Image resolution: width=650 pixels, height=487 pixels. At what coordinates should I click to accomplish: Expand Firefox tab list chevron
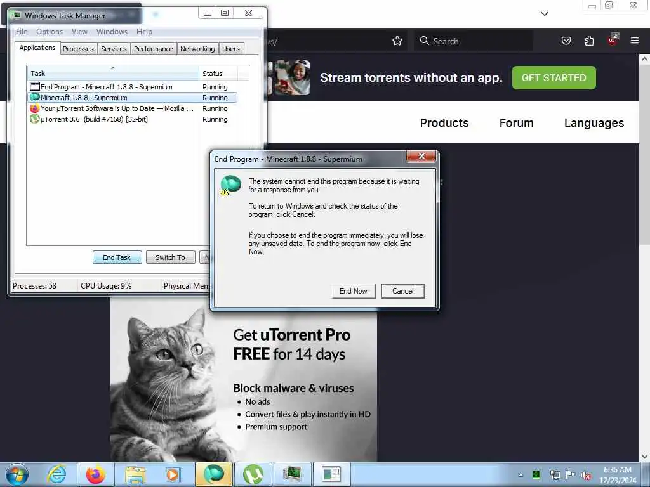point(545,14)
